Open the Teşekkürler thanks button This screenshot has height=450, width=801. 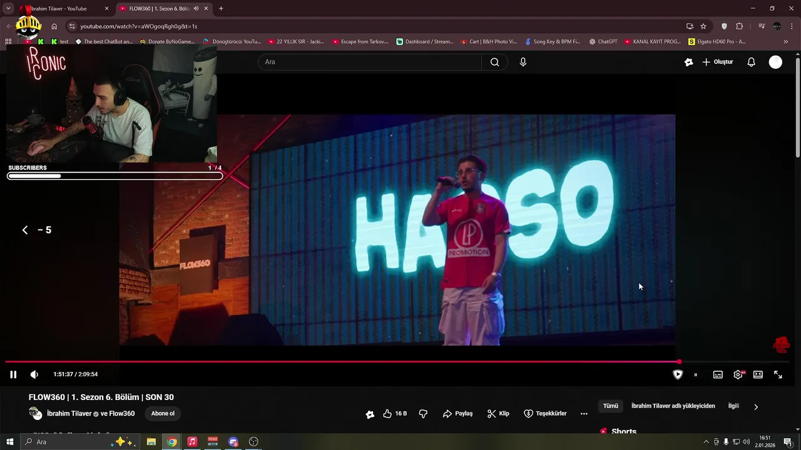(545, 414)
